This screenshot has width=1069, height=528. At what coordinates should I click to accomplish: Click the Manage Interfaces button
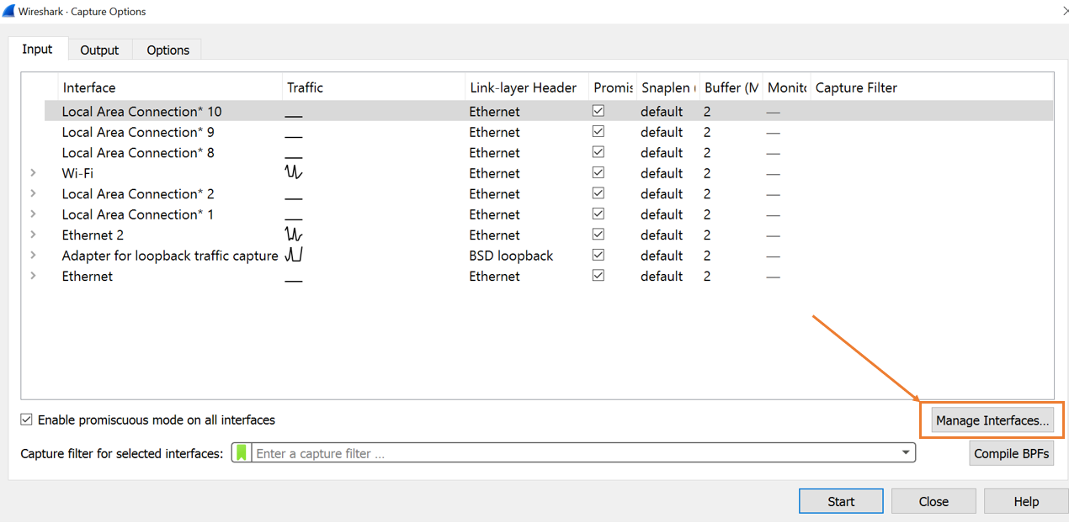(992, 420)
